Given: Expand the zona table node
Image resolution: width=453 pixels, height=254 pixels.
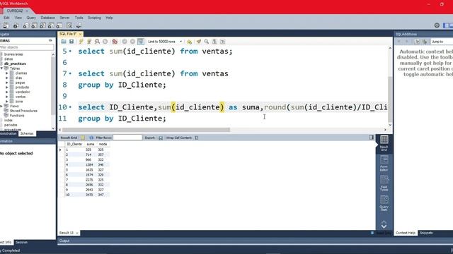Looking at the screenshot, I should coord(7,102).
